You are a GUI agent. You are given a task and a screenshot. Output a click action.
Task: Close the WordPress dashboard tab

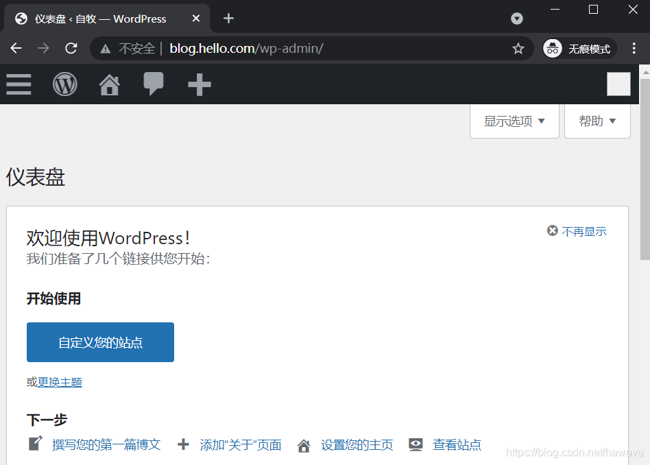[x=196, y=19]
